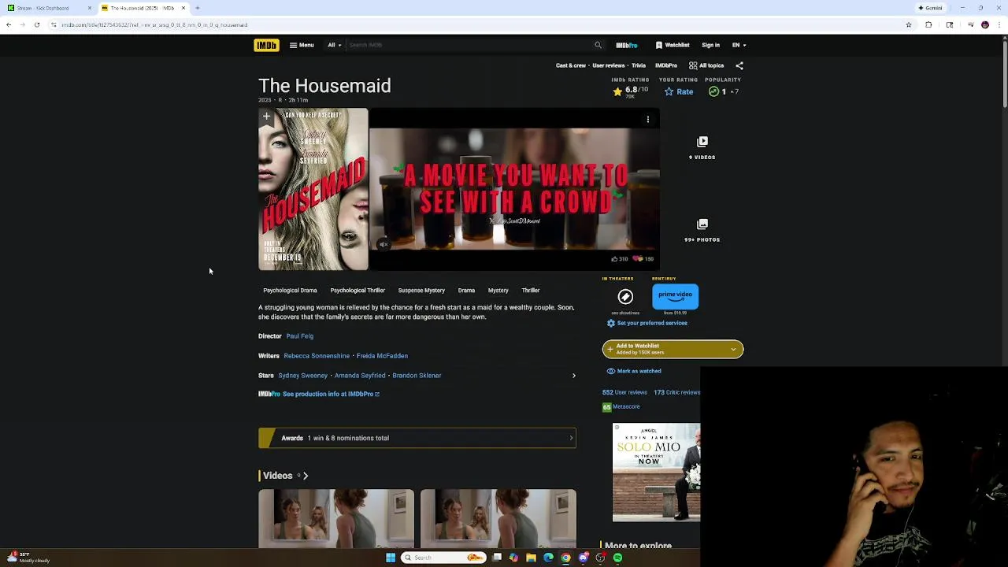
Task: Open Gemini in Chrome
Action: pyautogui.click(x=930, y=8)
